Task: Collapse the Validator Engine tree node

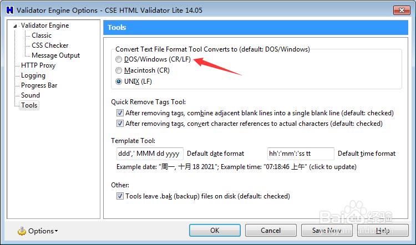Action: [16, 26]
